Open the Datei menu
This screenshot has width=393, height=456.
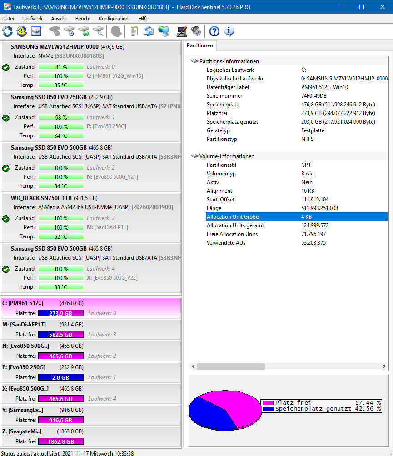point(8,19)
